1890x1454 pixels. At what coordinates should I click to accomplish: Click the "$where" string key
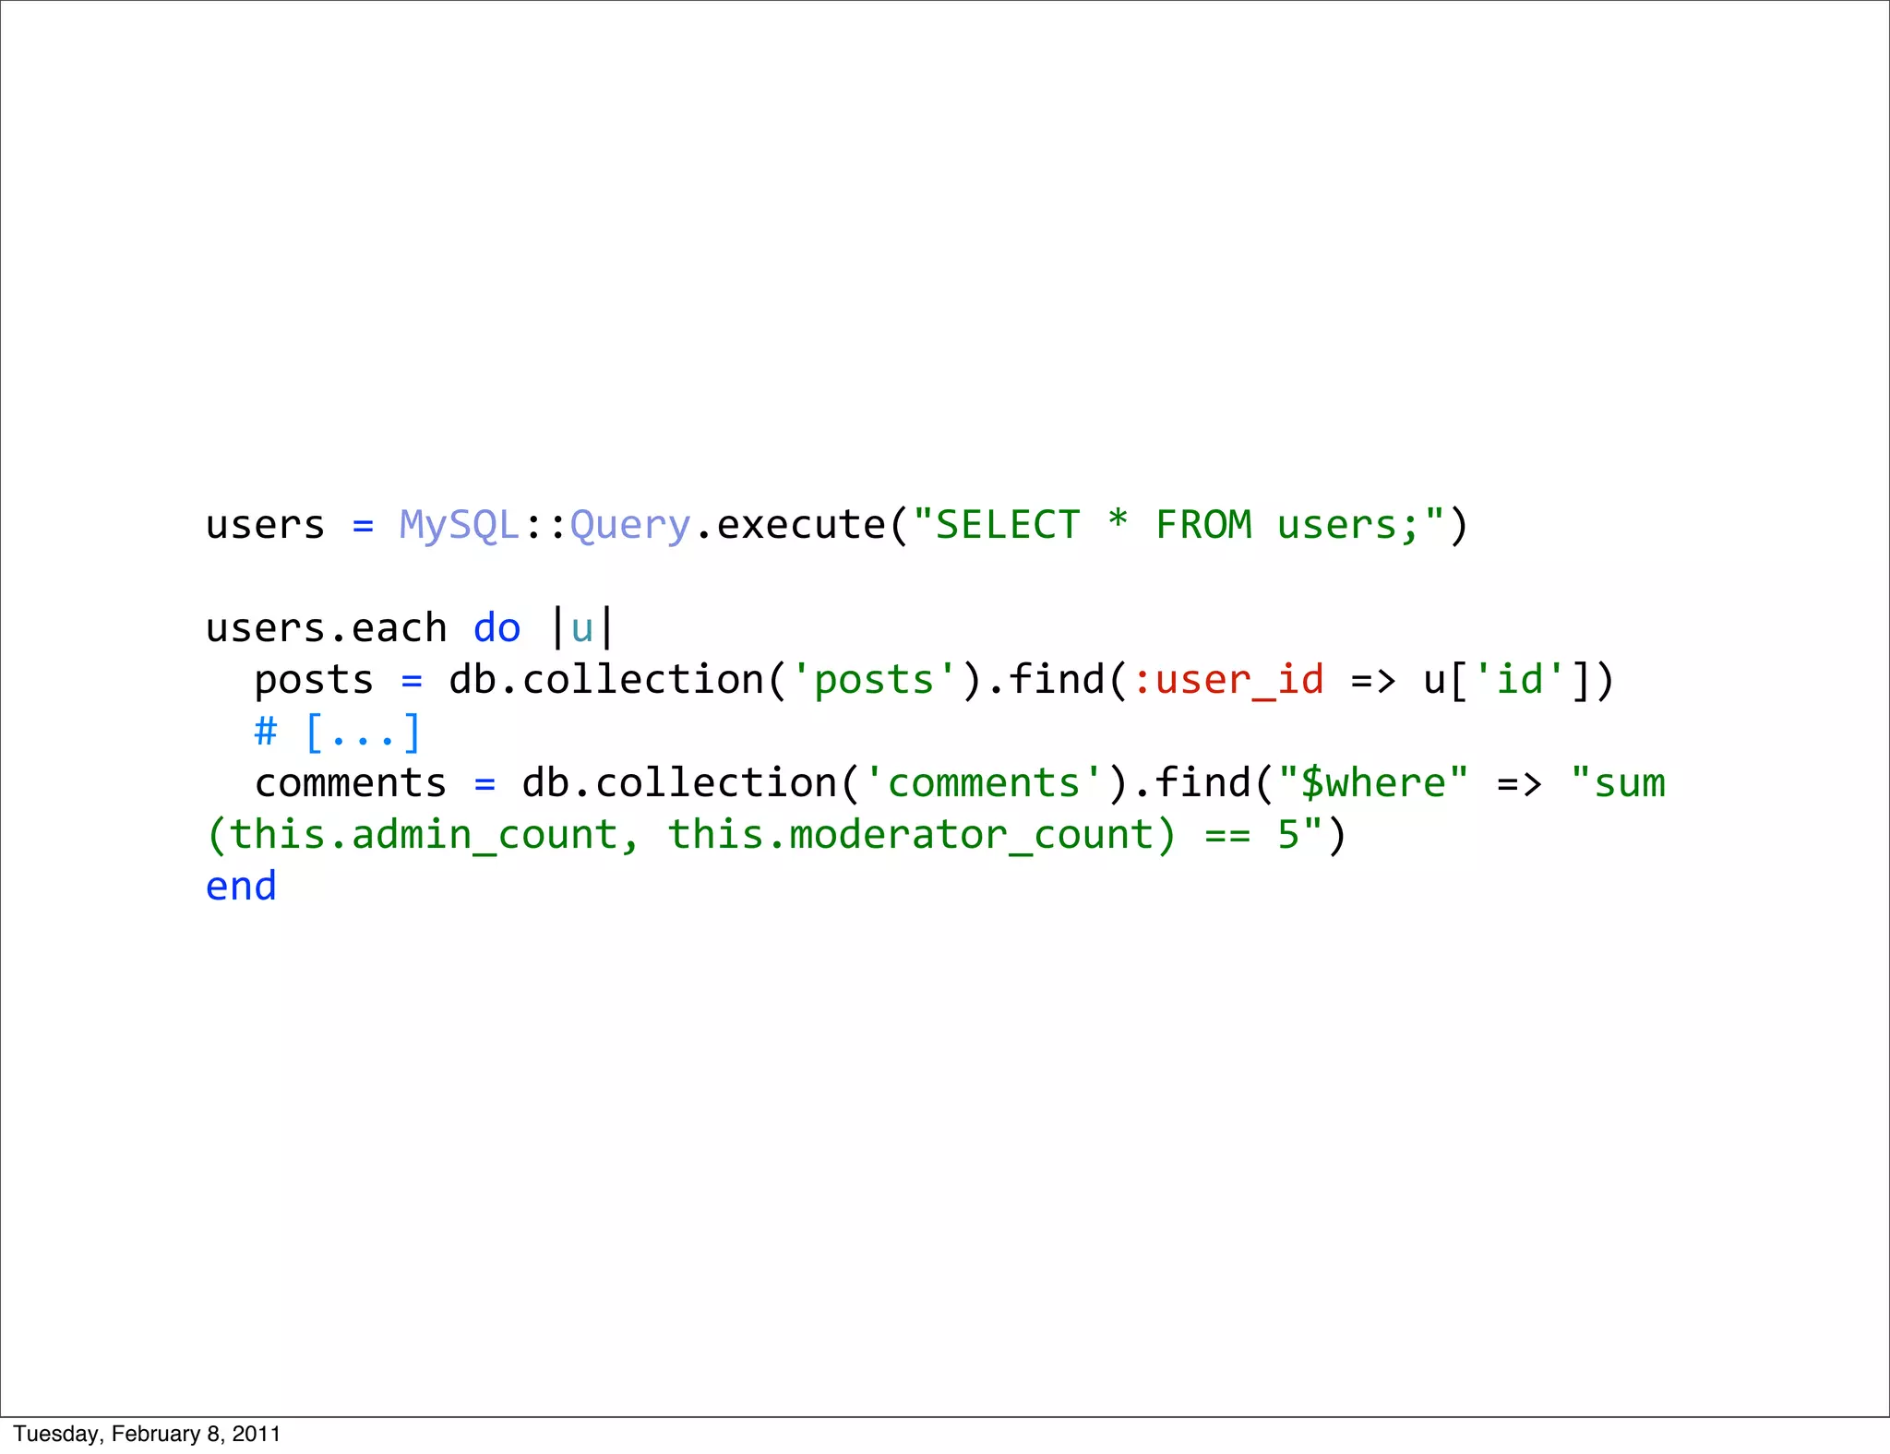(x=1373, y=784)
